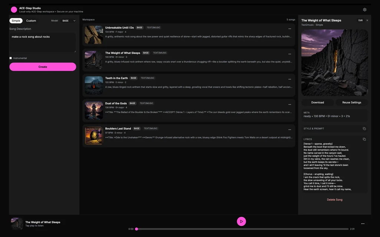380x237 pixels.
Task: Copy the Style & Prompt text
Action: tap(364, 128)
